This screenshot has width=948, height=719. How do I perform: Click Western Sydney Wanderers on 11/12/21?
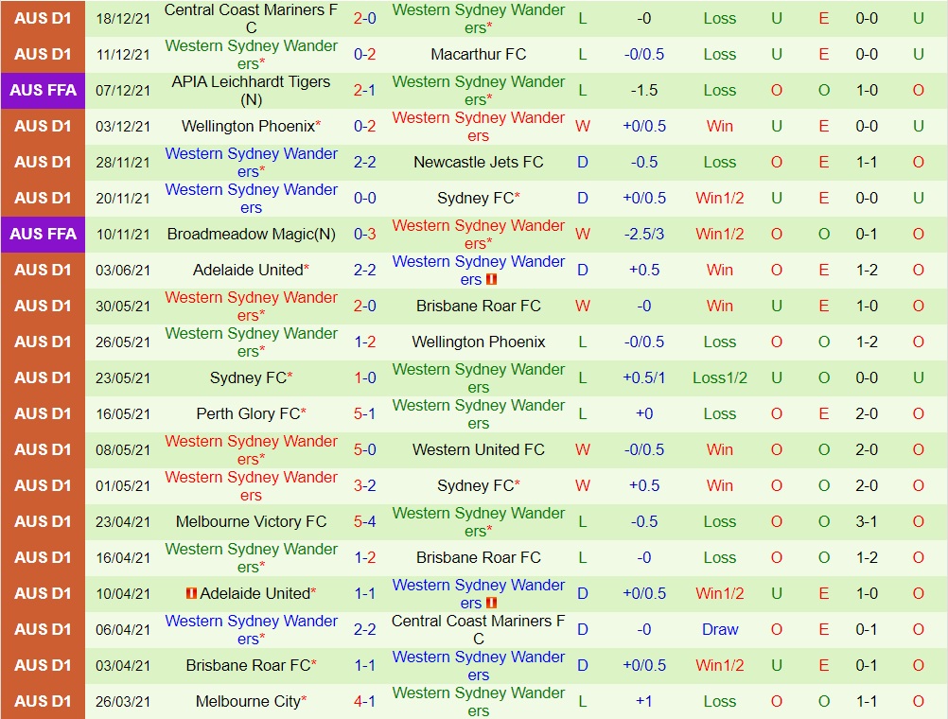tap(251, 55)
